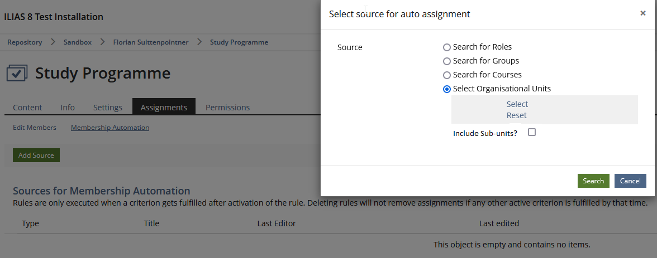Image resolution: width=657 pixels, height=258 pixels.
Task: Choose Search for Groups radio option
Action: (447, 61)
